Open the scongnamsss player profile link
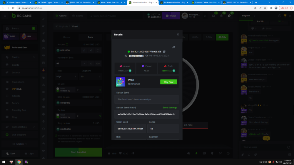Image resolution: width=294 pixels, height=165 pixels. tap(136, 55)
